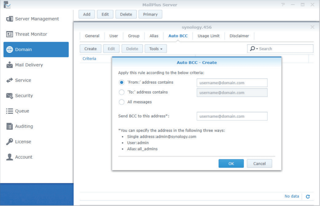Click the Server Management sidebar icon
320x206 pixels.
coord(10,19)
